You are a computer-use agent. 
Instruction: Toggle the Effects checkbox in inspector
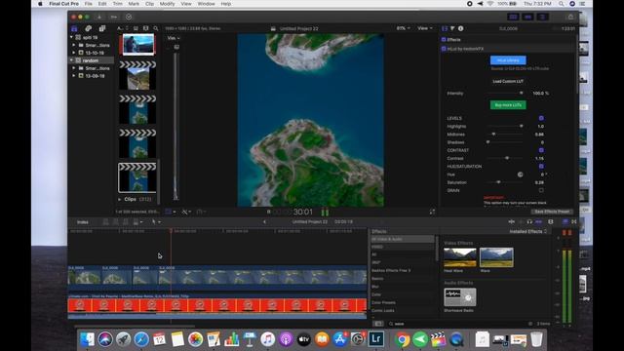(444, 39)
